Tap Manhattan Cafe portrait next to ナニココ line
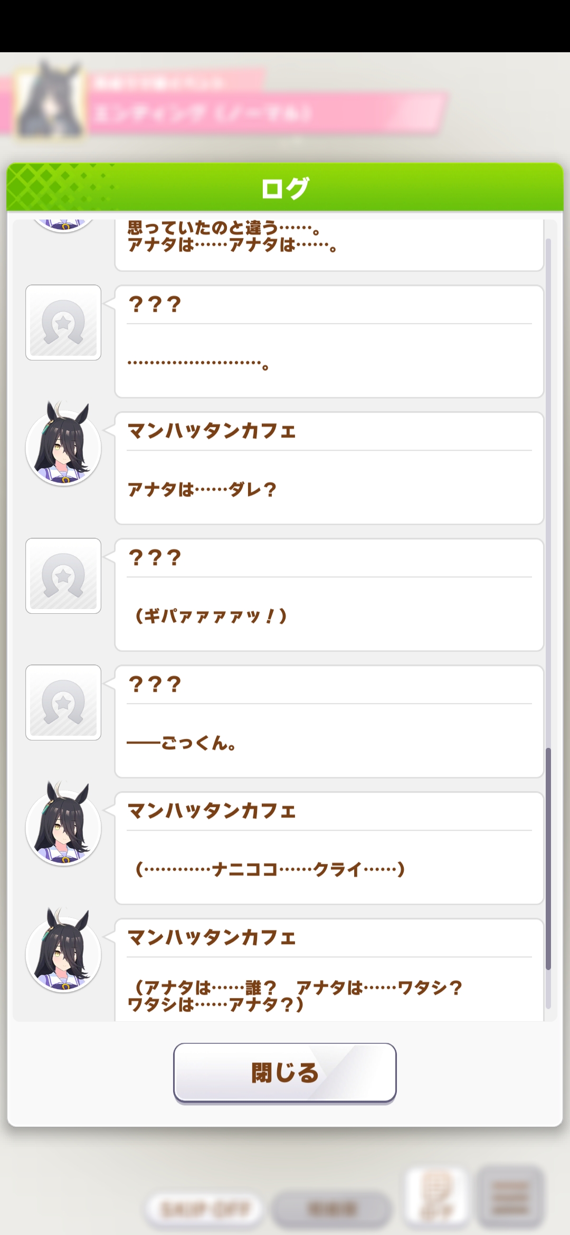The width and height of the screenshot is (570, 1235). [x=63, y=824]
